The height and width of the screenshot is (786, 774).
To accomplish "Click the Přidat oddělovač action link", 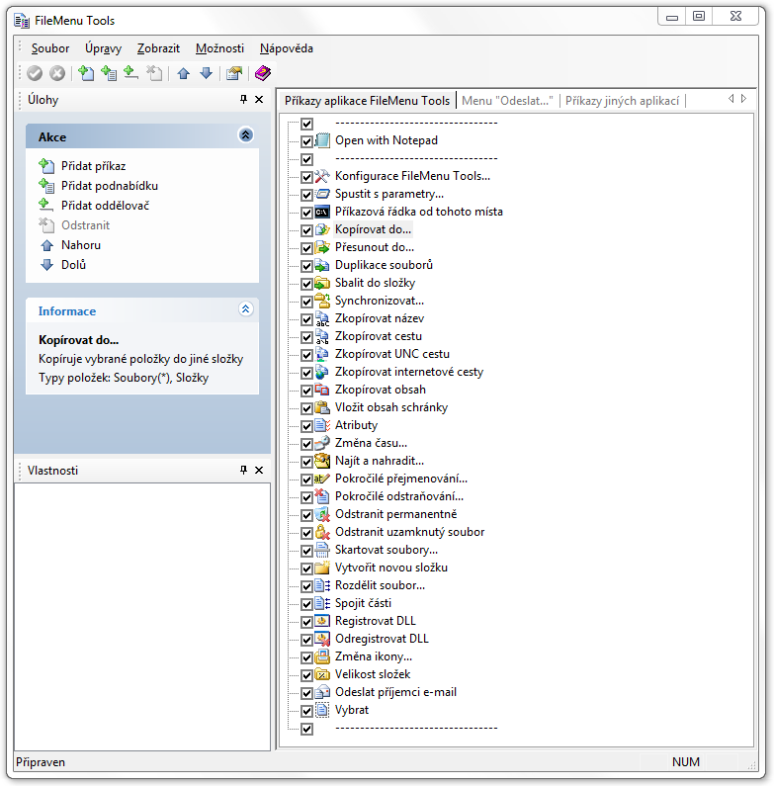I will [105, 206].
